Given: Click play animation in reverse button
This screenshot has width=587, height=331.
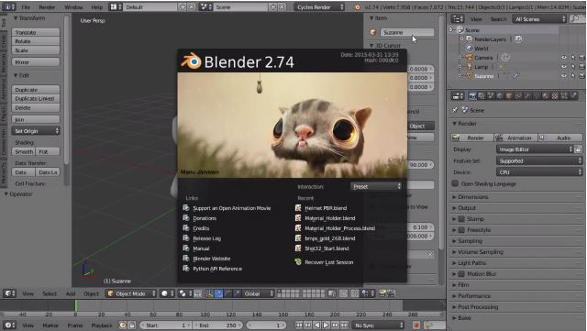Looking at the screenshot, I should click(316, 325).
